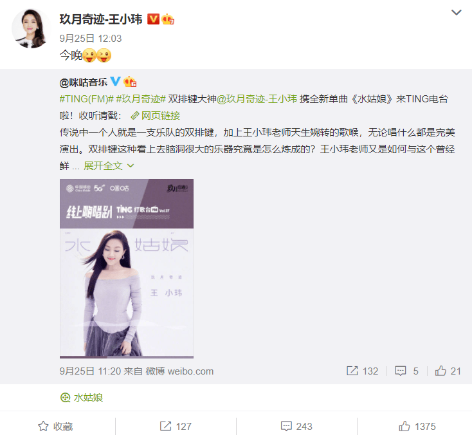
Task: Open the 网页链接 web link
Action: pyautogui.click(x=156, y=116)
